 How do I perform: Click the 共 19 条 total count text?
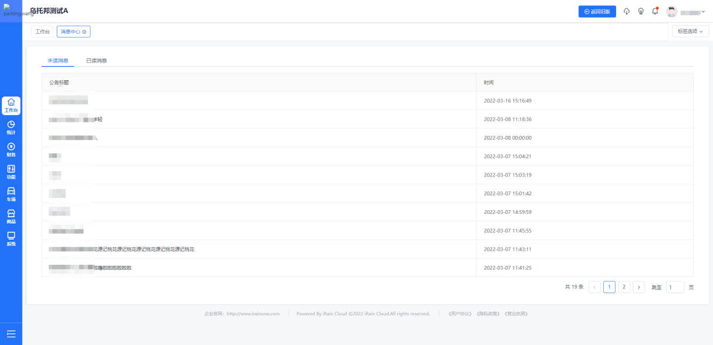574,287
